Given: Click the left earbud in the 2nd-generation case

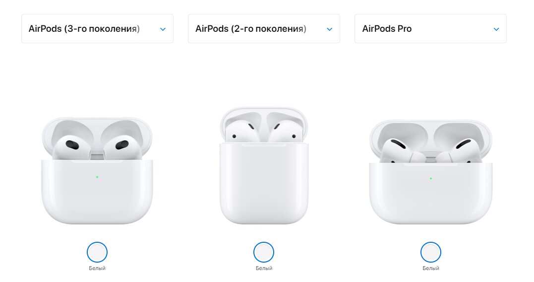Looking at the screenshot, I should pyautogui.click(x=242, y=132).
